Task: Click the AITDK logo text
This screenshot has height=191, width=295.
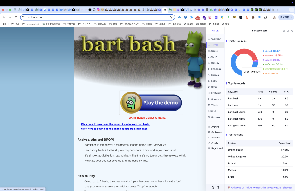Action: [215, 31]
